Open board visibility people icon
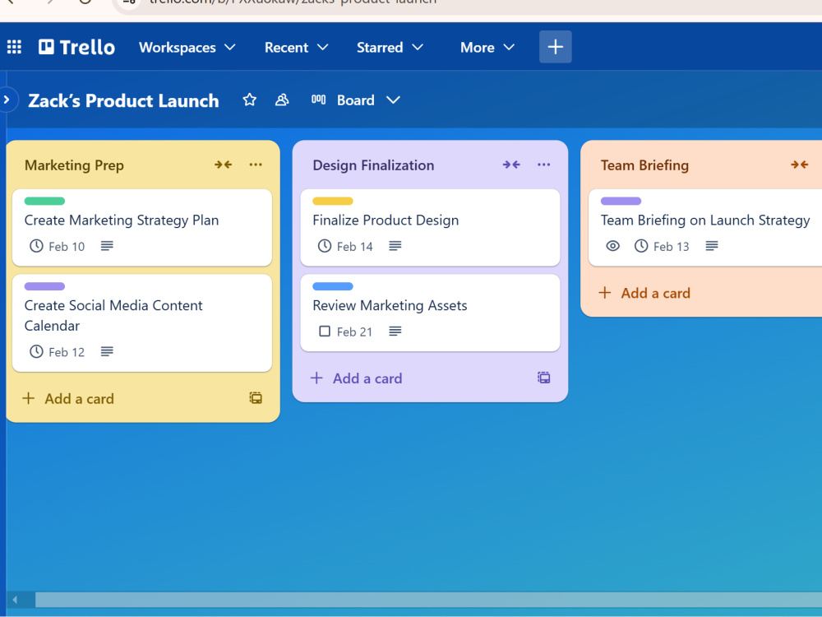The width and height of the screenshot is (822, 617). [x=282, y=100]
